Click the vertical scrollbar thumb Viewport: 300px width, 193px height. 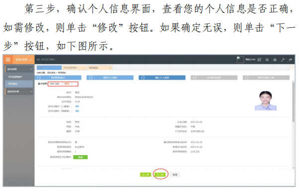coord(294,102)
